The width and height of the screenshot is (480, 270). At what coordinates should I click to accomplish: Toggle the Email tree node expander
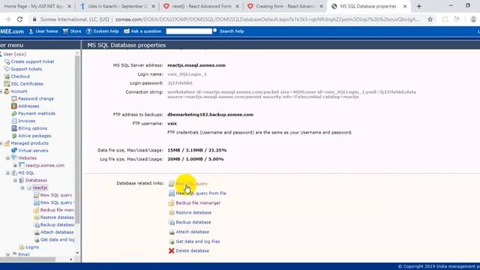pyautogui.click(x=8, y=254)
